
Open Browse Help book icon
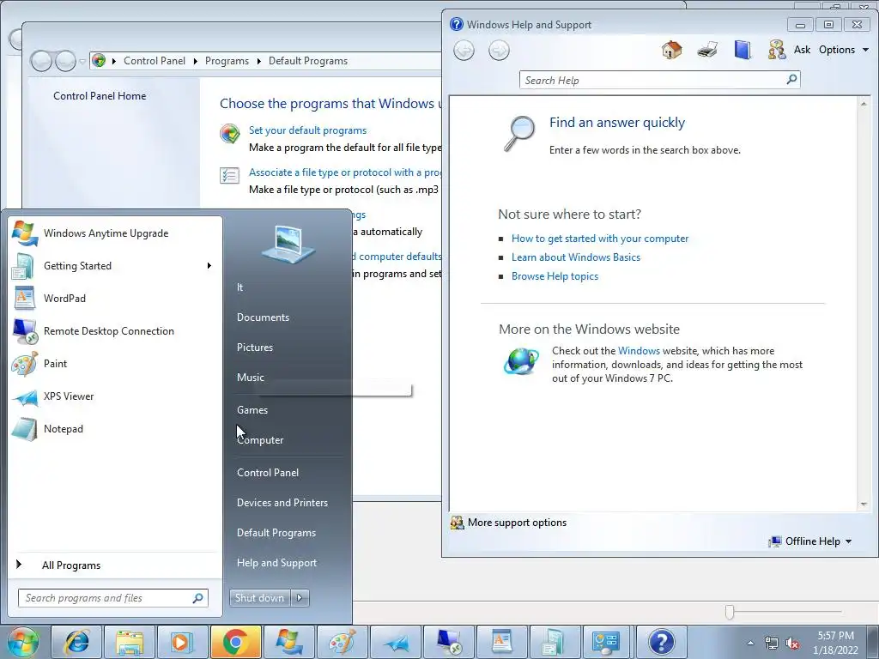(743, 50)
